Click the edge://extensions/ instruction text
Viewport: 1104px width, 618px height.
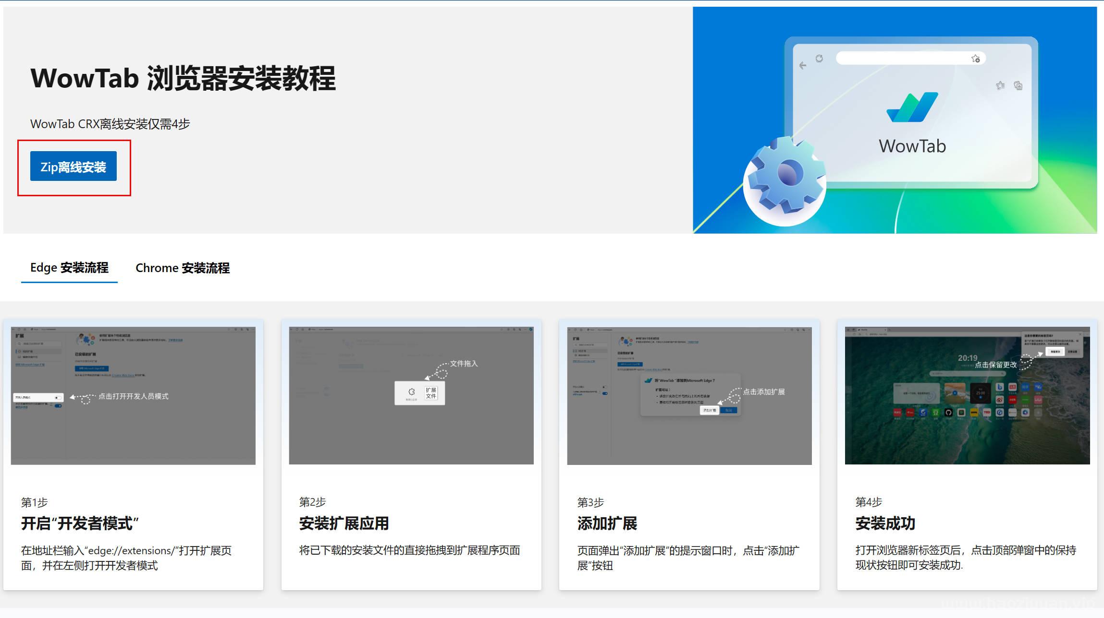(x=126, y=558)
